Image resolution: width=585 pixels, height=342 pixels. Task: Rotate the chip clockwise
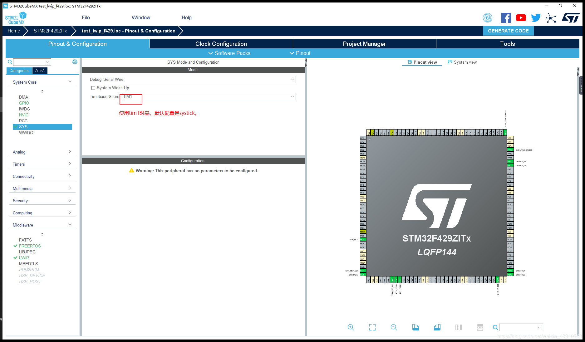(415, 327)
